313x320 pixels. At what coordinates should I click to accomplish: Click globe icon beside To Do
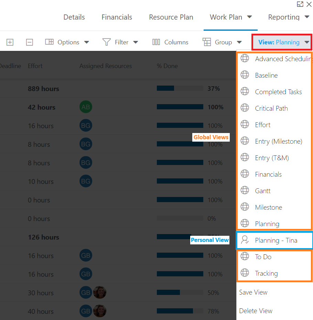click(245, 256)
